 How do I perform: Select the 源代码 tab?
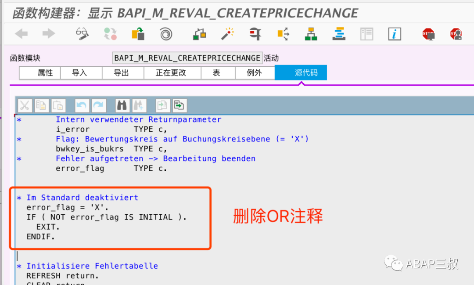pos(301,72)
